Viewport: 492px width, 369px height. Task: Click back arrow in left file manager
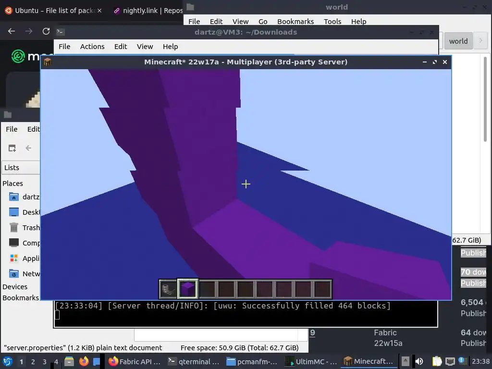[x=28, y=148]
